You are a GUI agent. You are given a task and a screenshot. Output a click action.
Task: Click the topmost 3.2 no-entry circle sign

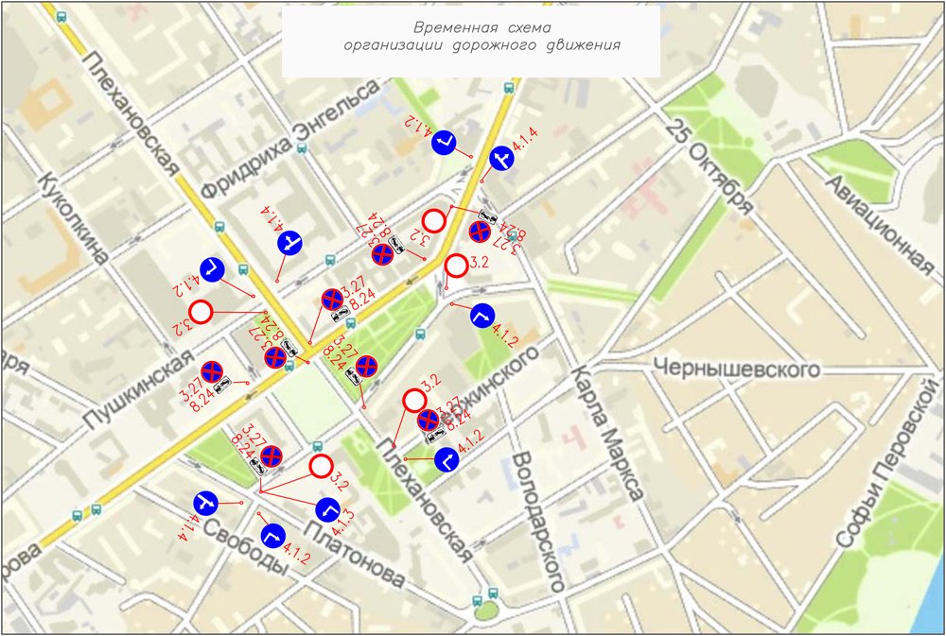point(433,221)
